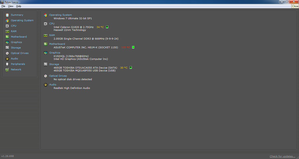299x159 pixels.
Task: Click the Piriform Speccy title bar app icon
Action: [x=2, y=2]
